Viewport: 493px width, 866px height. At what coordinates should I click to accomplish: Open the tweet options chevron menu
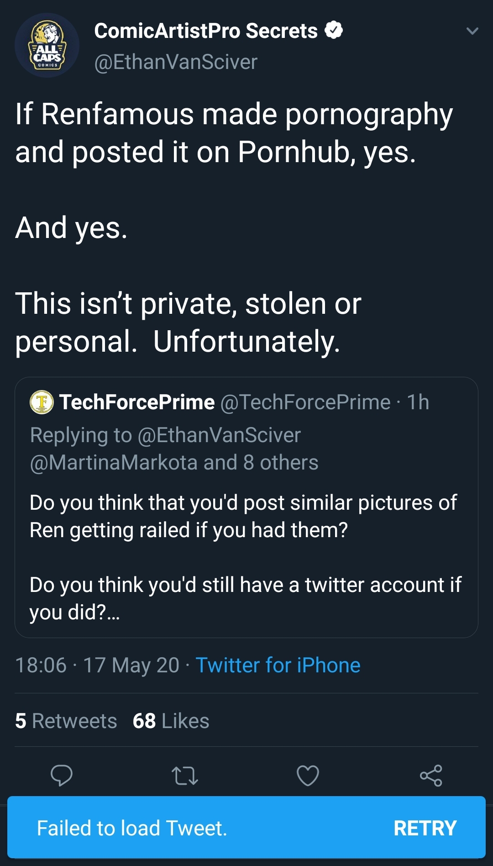click(472, 31)
